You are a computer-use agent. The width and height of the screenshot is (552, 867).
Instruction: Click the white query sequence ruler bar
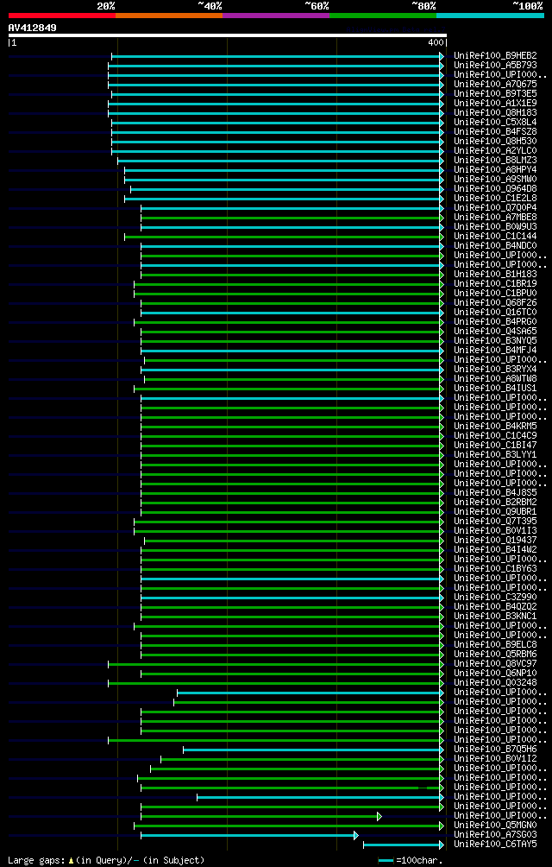pyautogui.click(x=228, y=35)
